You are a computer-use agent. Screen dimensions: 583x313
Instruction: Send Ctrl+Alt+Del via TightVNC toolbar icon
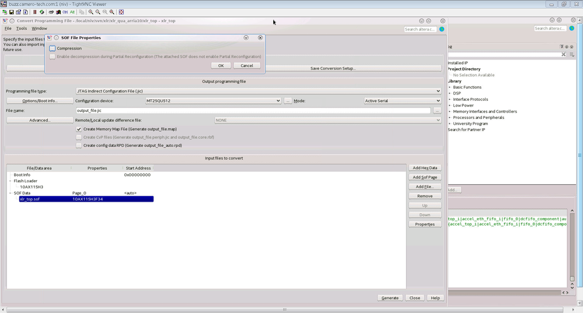coord(51,12)
